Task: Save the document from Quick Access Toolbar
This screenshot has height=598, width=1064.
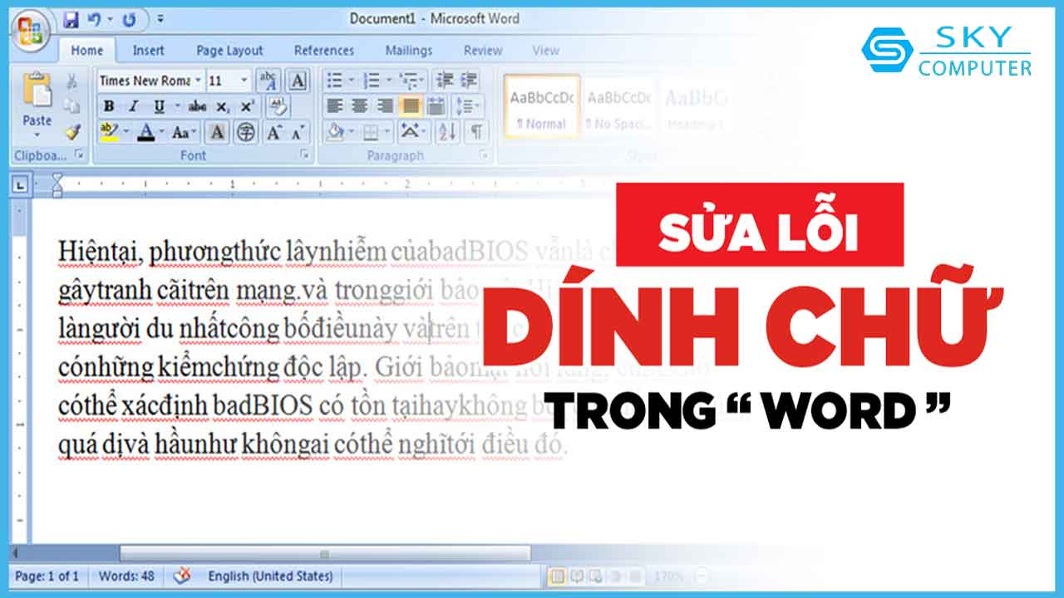Action: coord(71,19)
